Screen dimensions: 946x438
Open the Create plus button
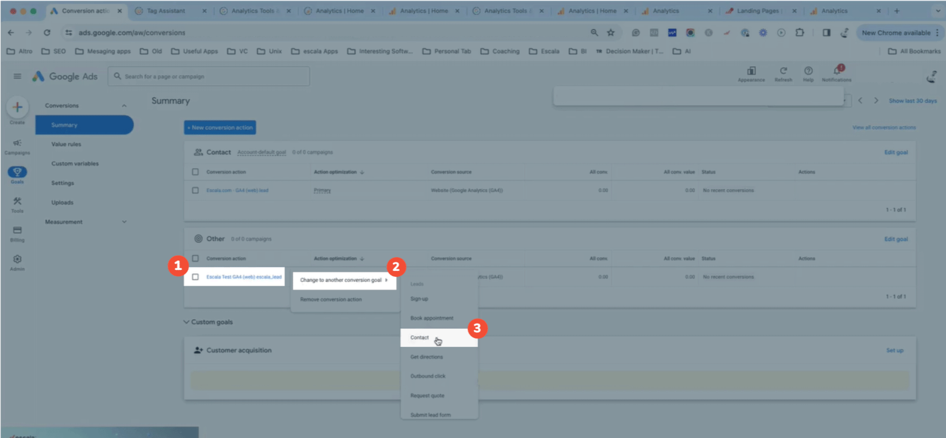click(x=17, y=107)
